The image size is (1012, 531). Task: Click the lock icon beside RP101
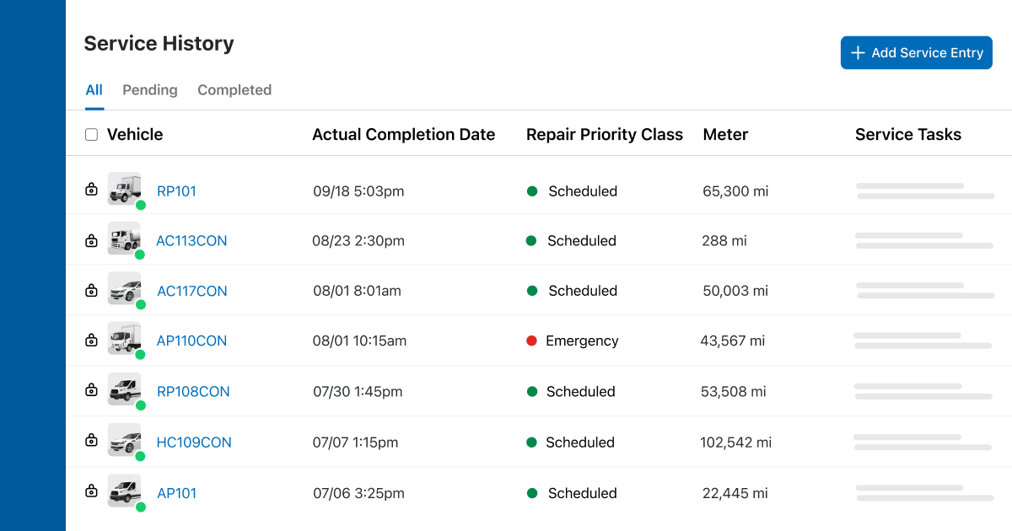tap(91, 190)
